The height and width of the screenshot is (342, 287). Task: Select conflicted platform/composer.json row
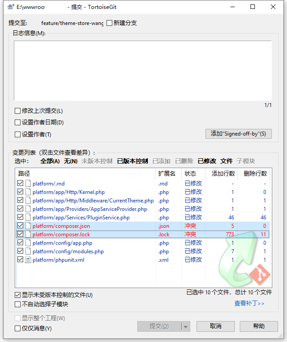[x=143, y=226]
